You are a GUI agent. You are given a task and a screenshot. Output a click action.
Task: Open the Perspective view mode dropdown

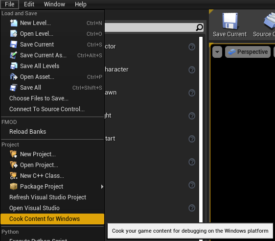pyautogui.click(x=248, y=52)
